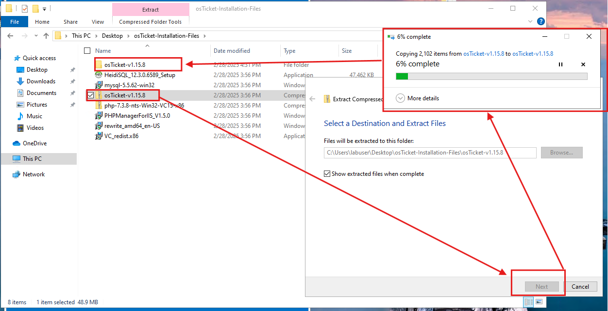
Task: Sort by the Name column header
Action: coord(103,51)
